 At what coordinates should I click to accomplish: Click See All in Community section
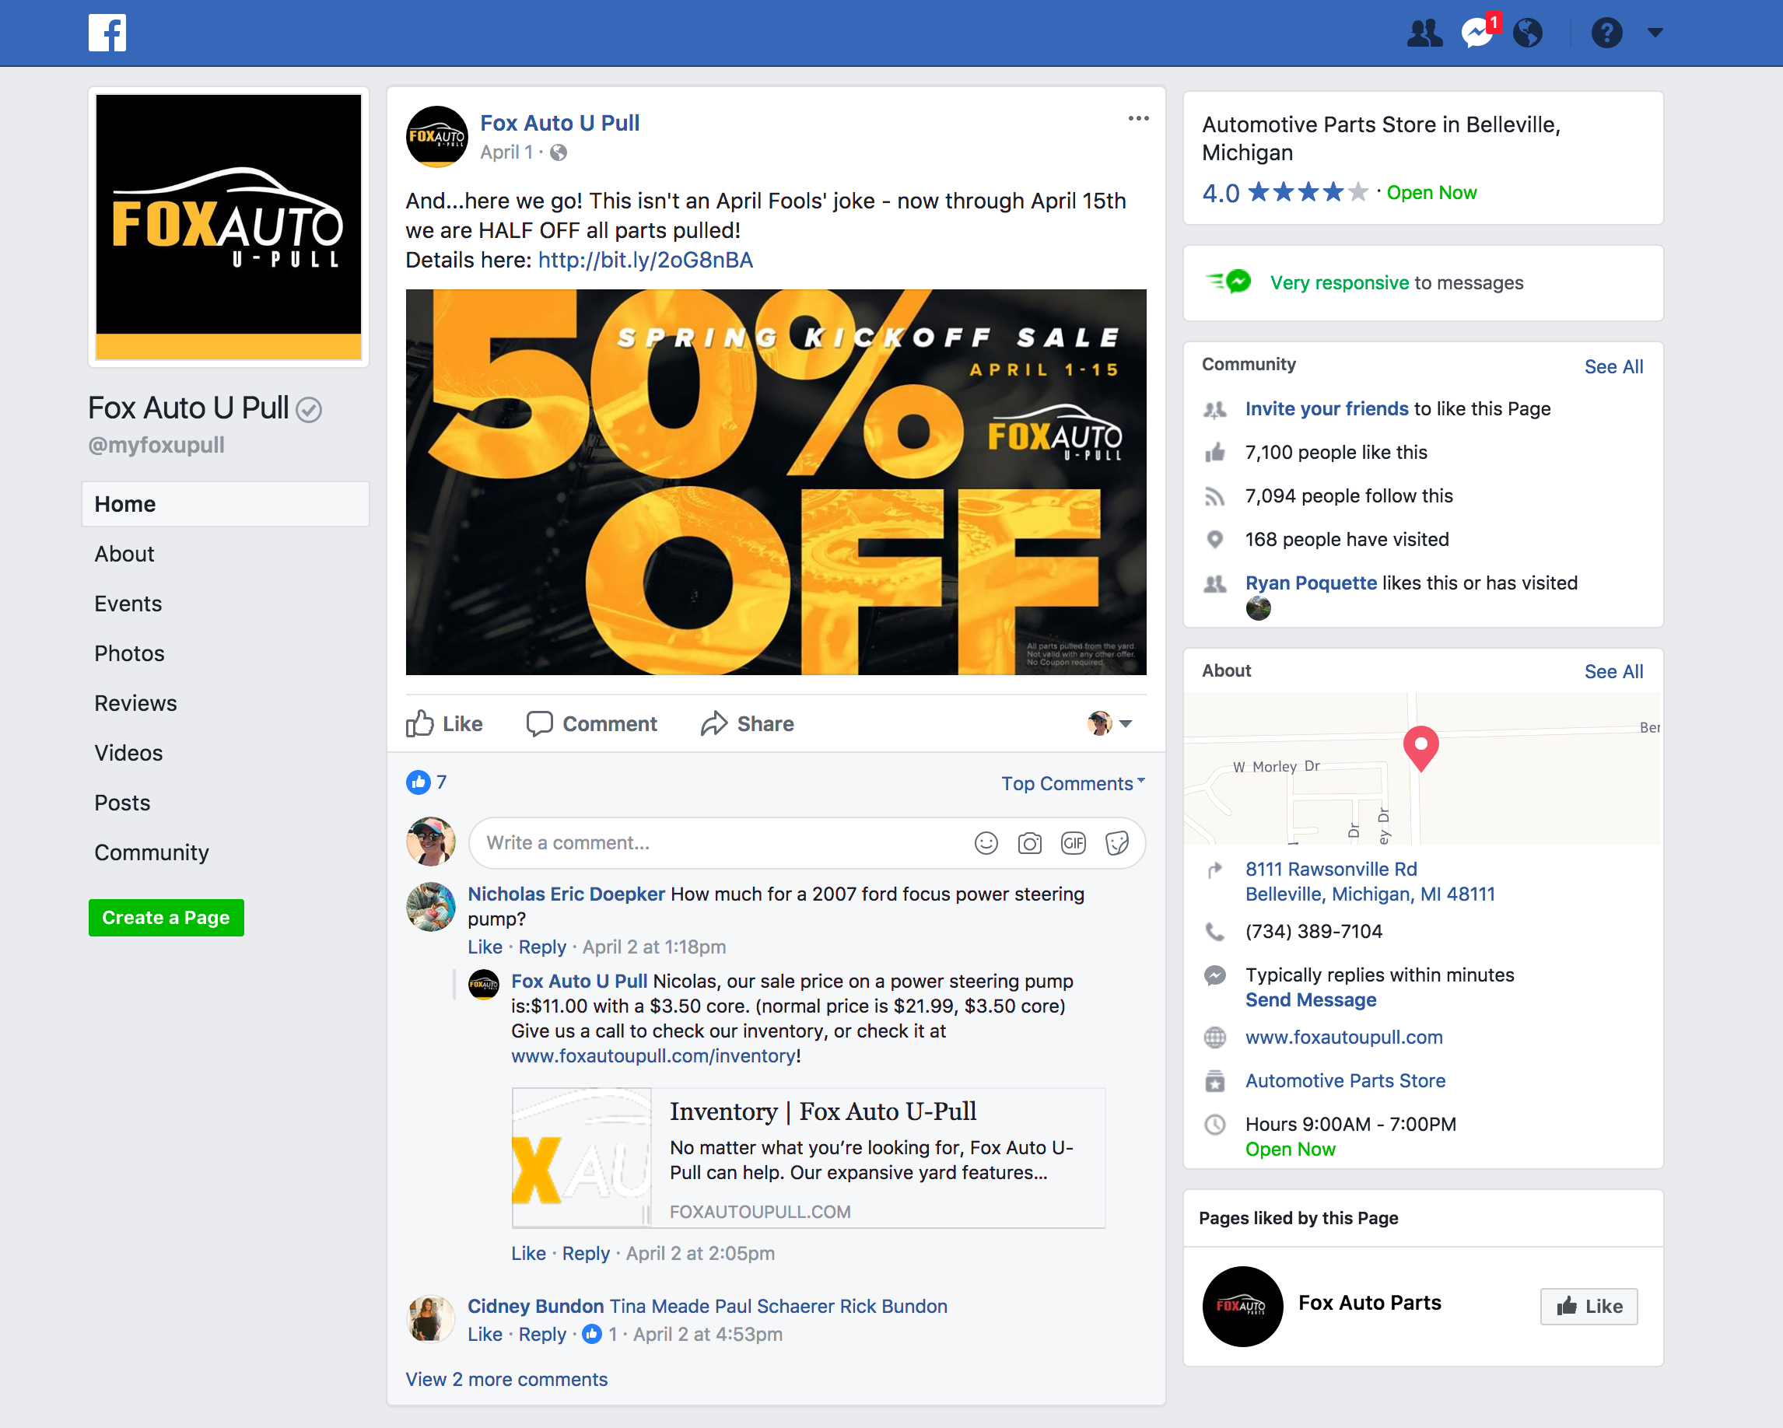[x=1613, y=366]
